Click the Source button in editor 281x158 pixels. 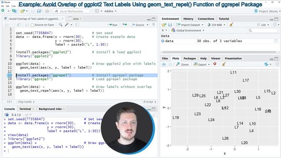point(138,25)
